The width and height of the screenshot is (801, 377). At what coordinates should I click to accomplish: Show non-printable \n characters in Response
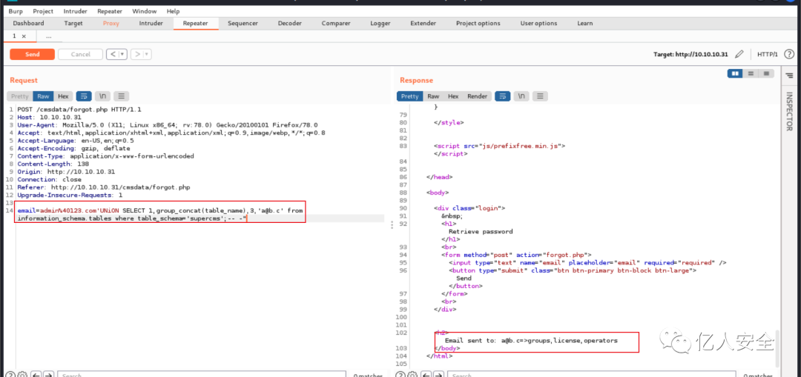point(521,96)
